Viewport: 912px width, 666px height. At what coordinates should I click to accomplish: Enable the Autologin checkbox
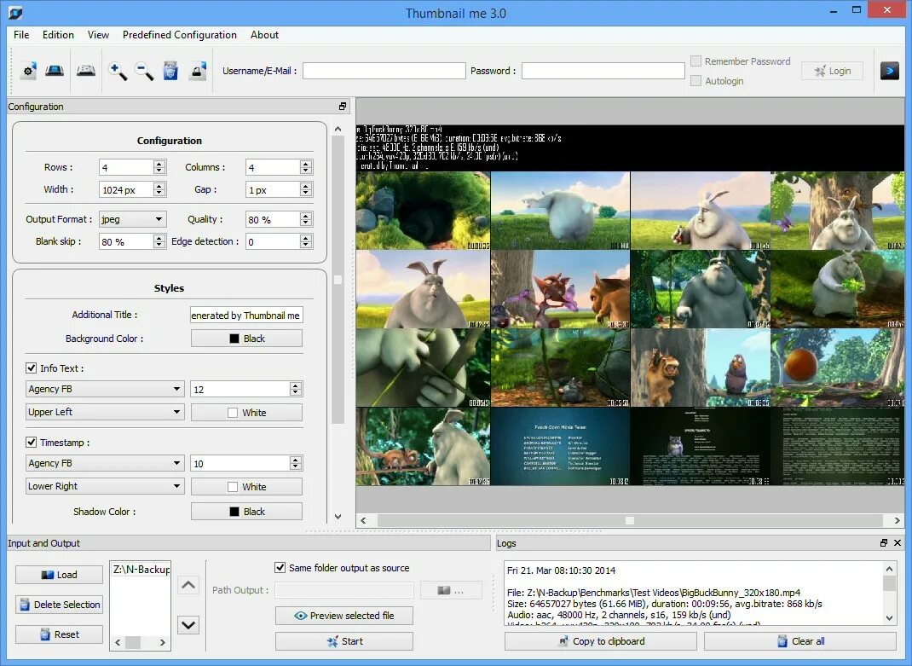click(x=696, y=81)
